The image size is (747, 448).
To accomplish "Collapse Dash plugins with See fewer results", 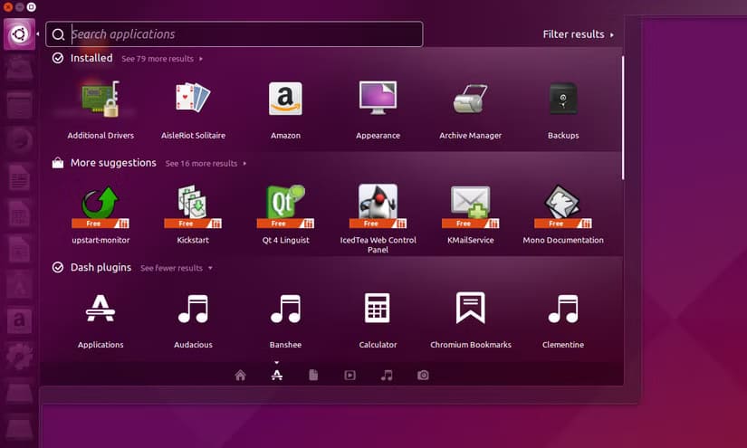I will point(176,269).
